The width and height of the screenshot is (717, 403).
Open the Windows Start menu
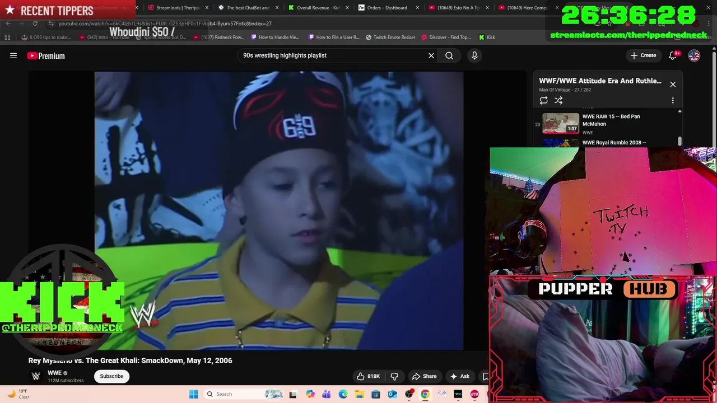(x=193, y=394)
